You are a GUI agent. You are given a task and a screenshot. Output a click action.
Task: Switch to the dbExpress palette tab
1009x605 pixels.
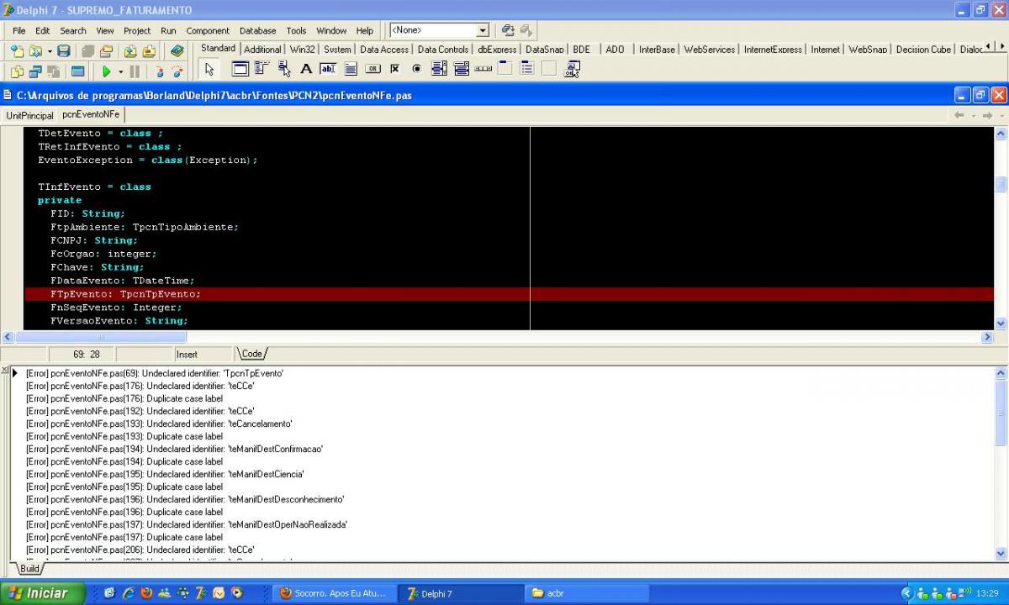tap(497, 50)
